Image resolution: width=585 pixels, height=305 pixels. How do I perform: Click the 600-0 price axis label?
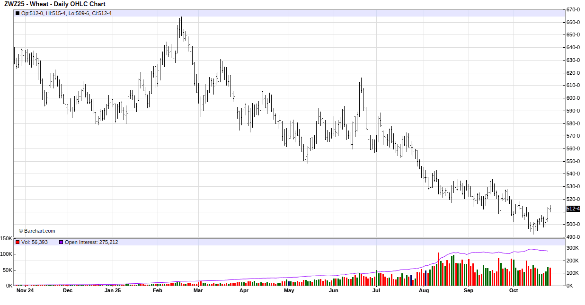(x=574, y=98)
